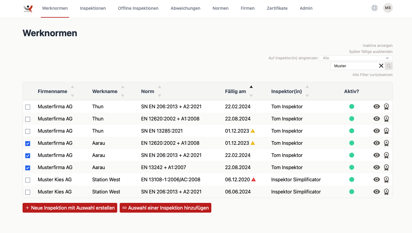Switch to the Abweichungen tab
This screenshot has width=412, height=233.
(185, 9)
